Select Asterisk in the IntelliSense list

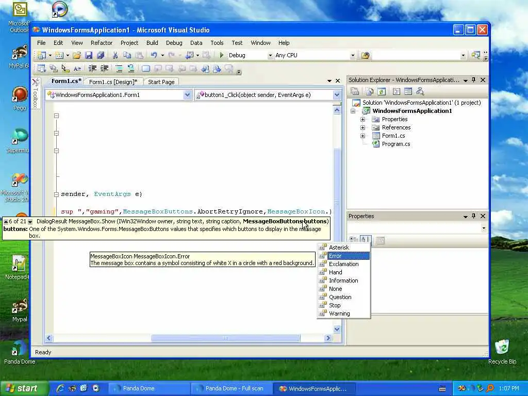[x=343, y=247]
